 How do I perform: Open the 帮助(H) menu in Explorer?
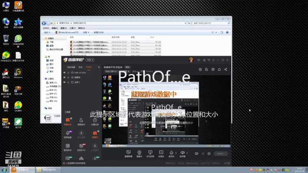pyautogui.click(x=82, y=28)
